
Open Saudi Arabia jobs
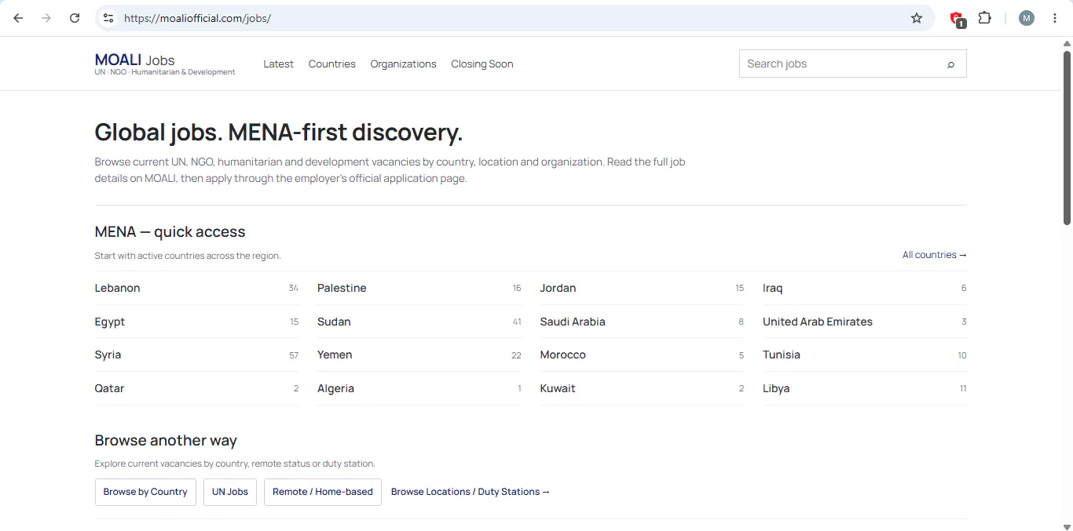coord(642,322)
